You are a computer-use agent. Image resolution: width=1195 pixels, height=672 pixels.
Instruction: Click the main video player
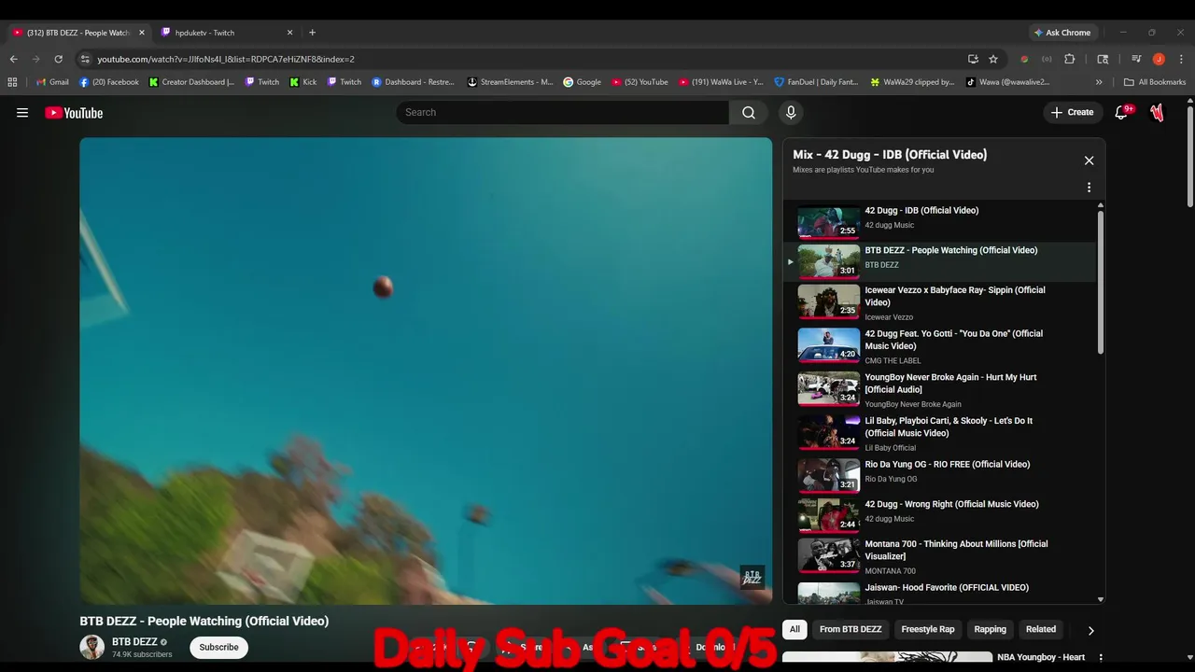pos(426,371)
